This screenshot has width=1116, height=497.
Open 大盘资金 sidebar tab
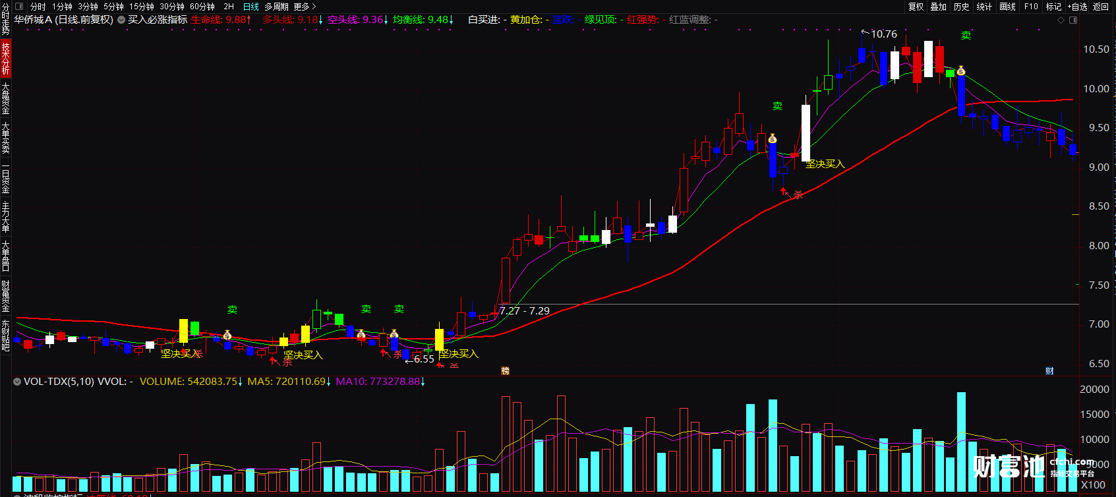[x=5, y=98]
